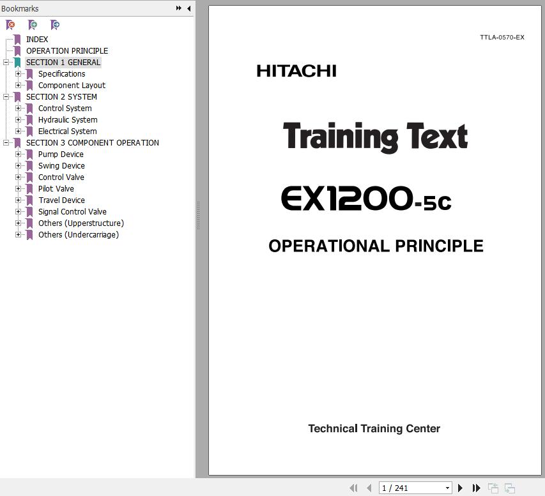Image resolution: width=545 pixels, height=496 pixels.
Task: Expand the Others (Upperstructure) bookmark
Action: click(x=18, y=223)
